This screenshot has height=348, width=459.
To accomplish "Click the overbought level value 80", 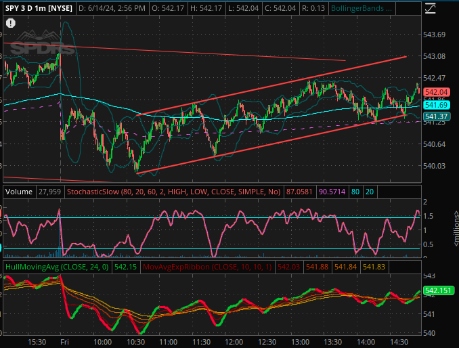I will [355, 192].
